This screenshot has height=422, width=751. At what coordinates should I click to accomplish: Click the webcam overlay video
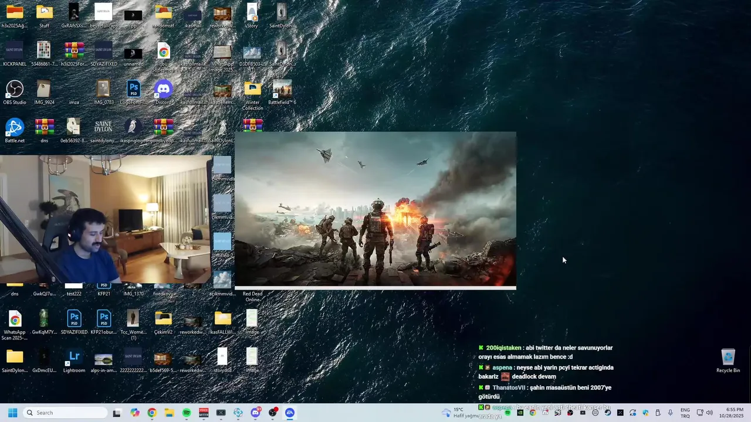[106, 219]
